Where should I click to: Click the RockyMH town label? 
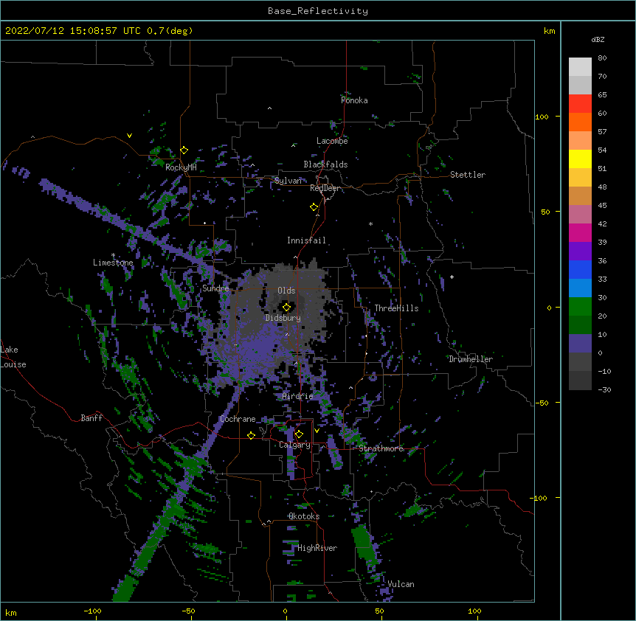181,167
